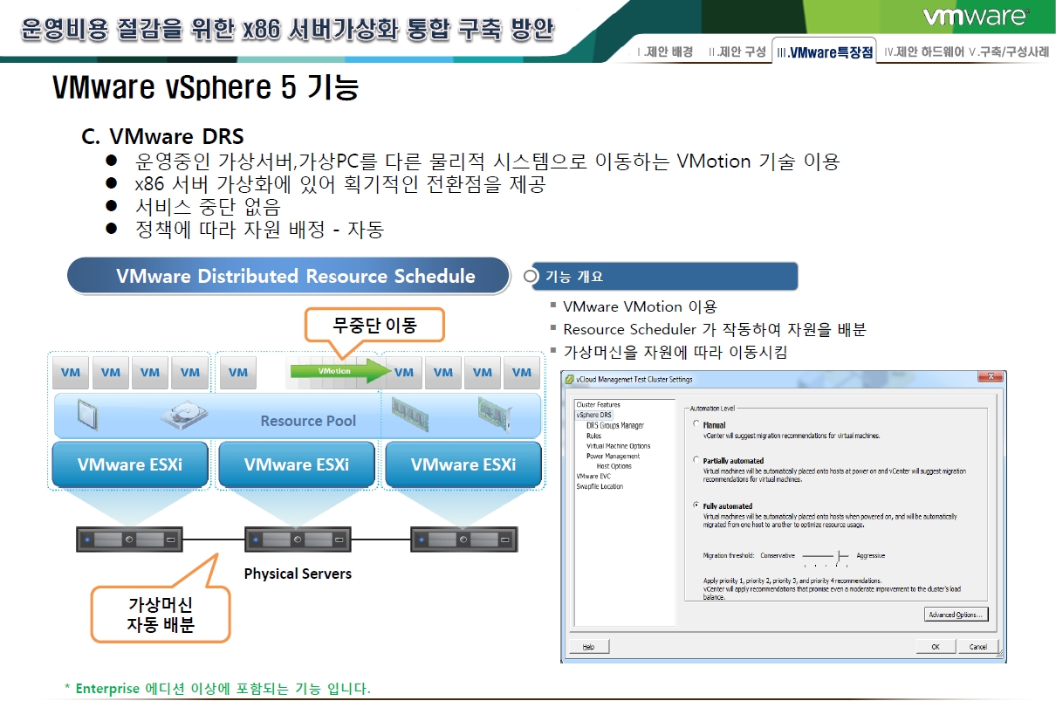1056x701 pixels.
Task: Click the C. VMware DRS heading
Action: click(162, 137)
